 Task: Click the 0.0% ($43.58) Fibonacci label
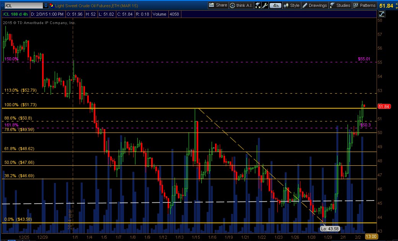[x=18, y=220]
